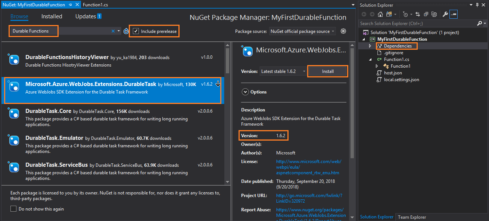Clear the Durable Functions search text
Viewport: 489px width, 221px height.
coord(113,31)
